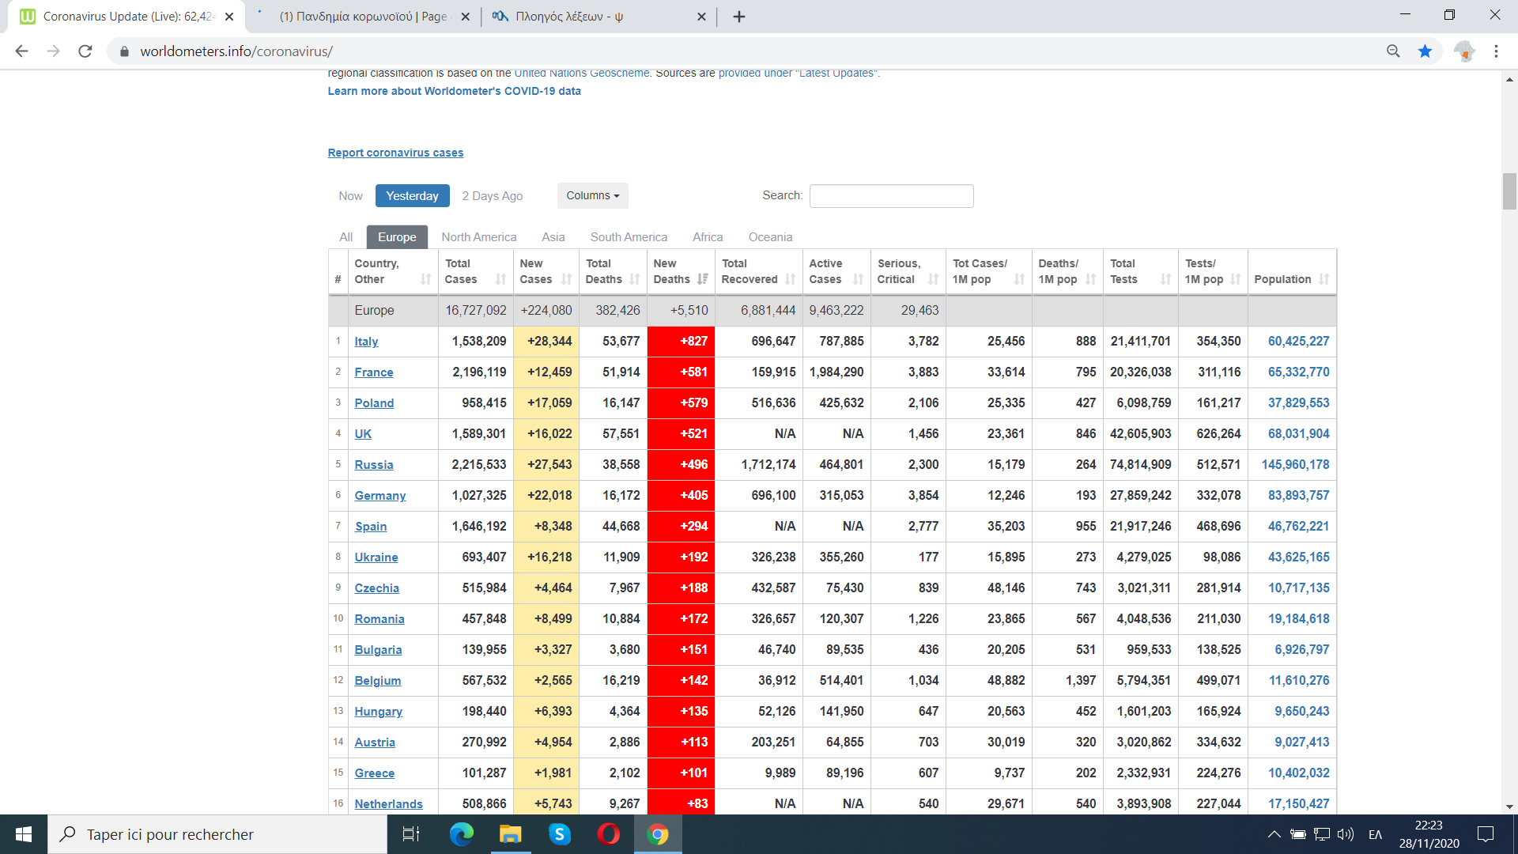The width and height of the screenshot is (1518, 854).
Task: Open the United Nations Geoscheme link
Action: (581, 74)
